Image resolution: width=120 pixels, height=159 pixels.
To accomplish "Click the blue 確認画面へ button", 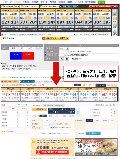I will point(93,133).
